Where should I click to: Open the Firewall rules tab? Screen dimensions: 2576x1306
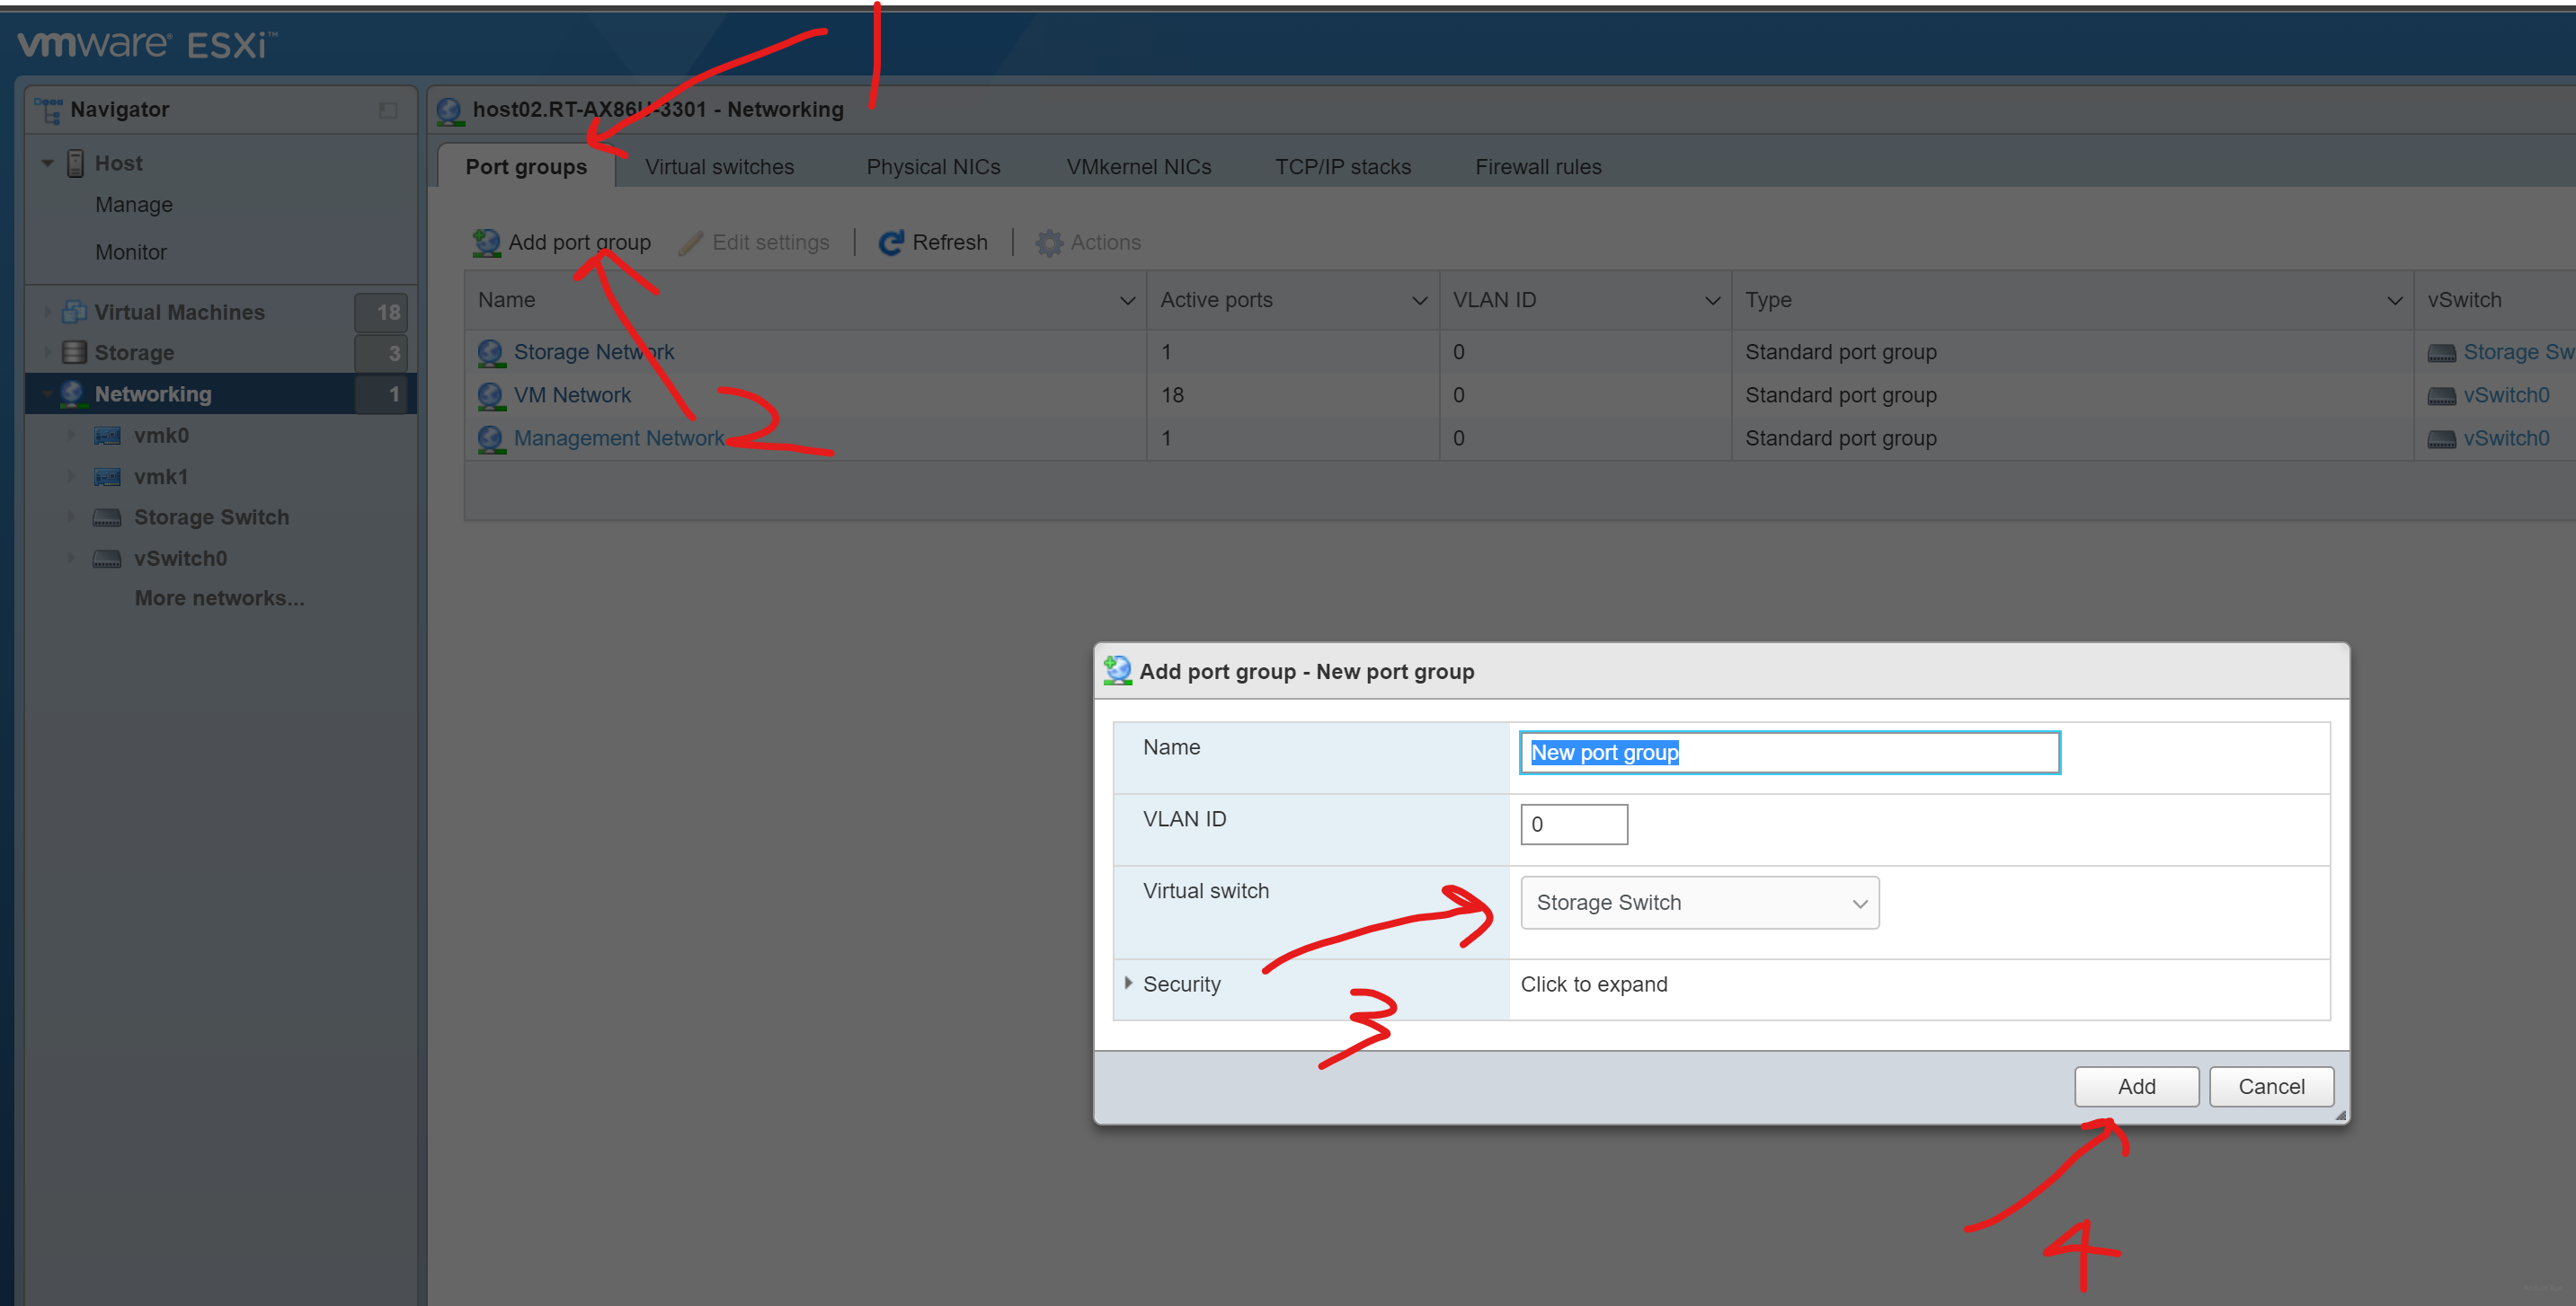pos(1537,167)
